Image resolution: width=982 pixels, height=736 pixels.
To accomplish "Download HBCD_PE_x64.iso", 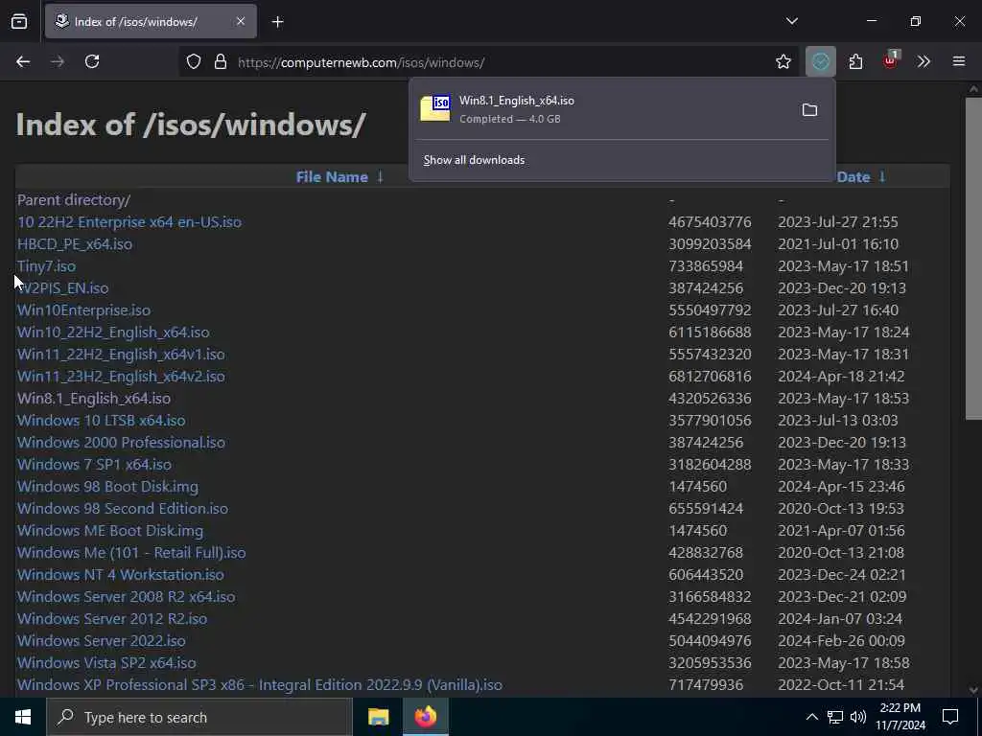I will pyautogui.click(x=75, y=244).
